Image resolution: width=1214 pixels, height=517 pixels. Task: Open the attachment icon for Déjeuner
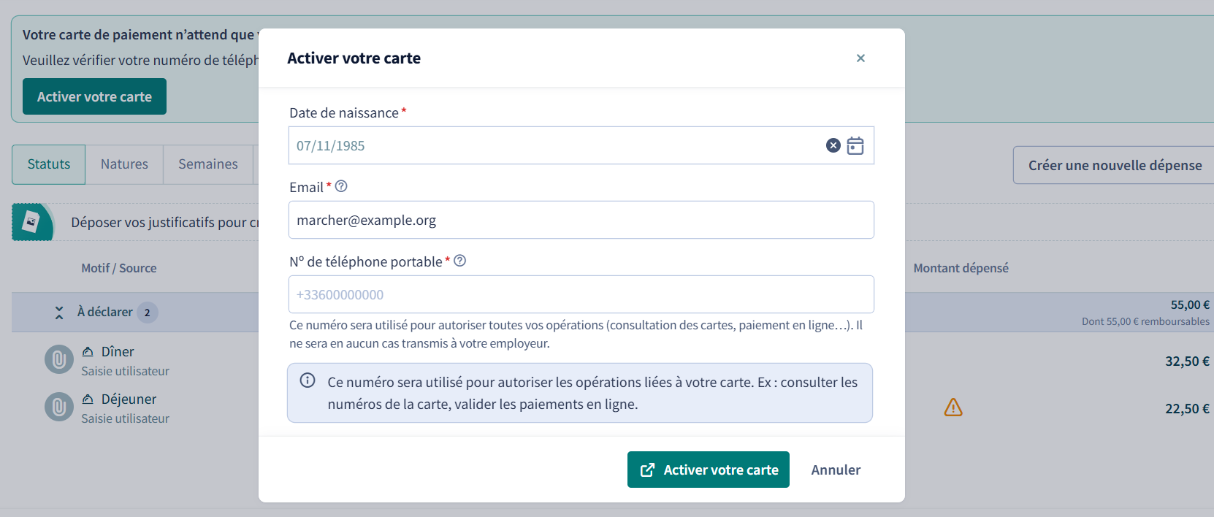coord(59,407)
